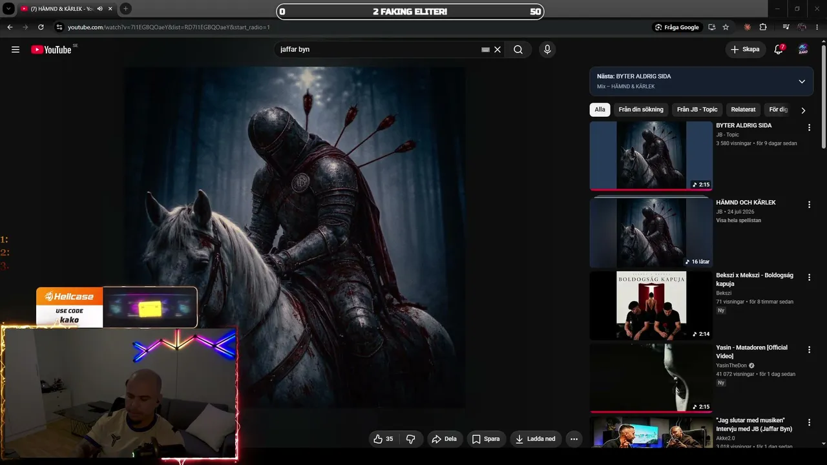Open the JB - Topic channel name
This screenshot has height=465, width=827.
728,135
